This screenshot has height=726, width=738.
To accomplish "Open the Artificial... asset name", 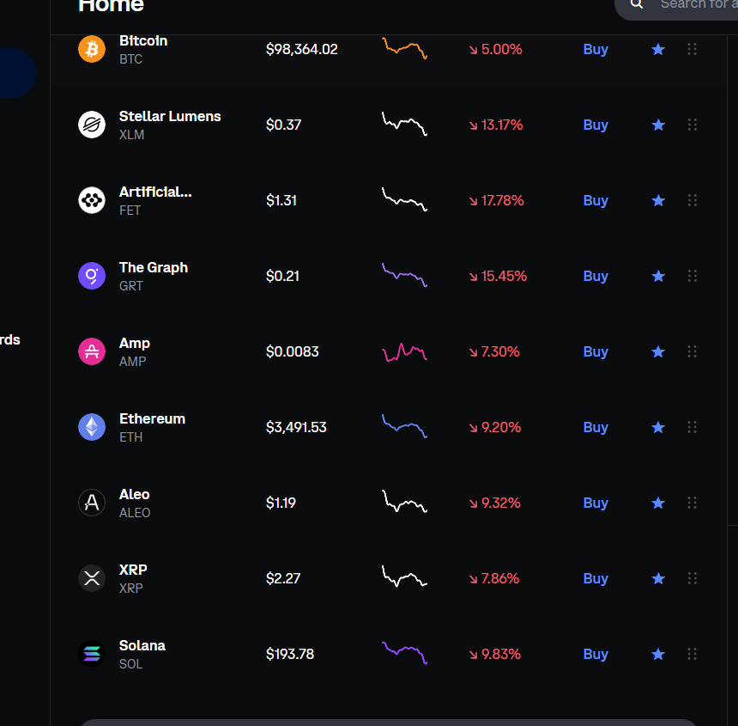I will [155, 192].
